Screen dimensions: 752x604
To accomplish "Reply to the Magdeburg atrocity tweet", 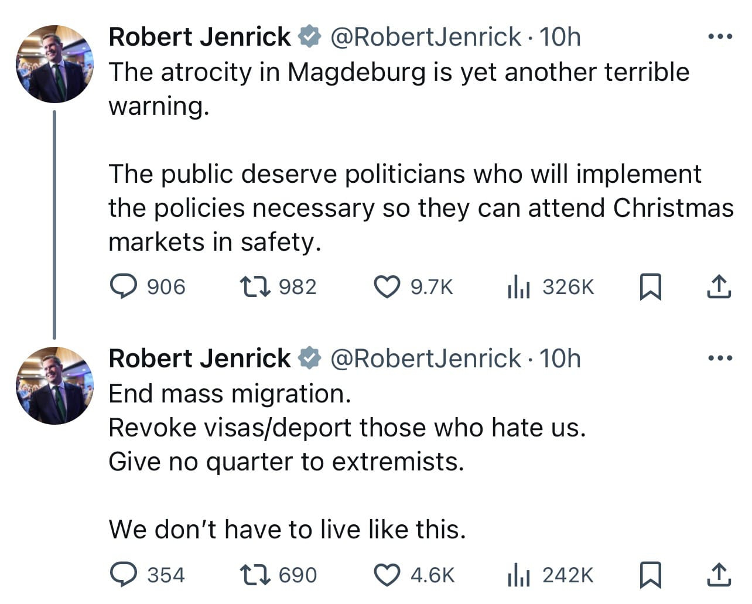I will click(x=124, y=287).
